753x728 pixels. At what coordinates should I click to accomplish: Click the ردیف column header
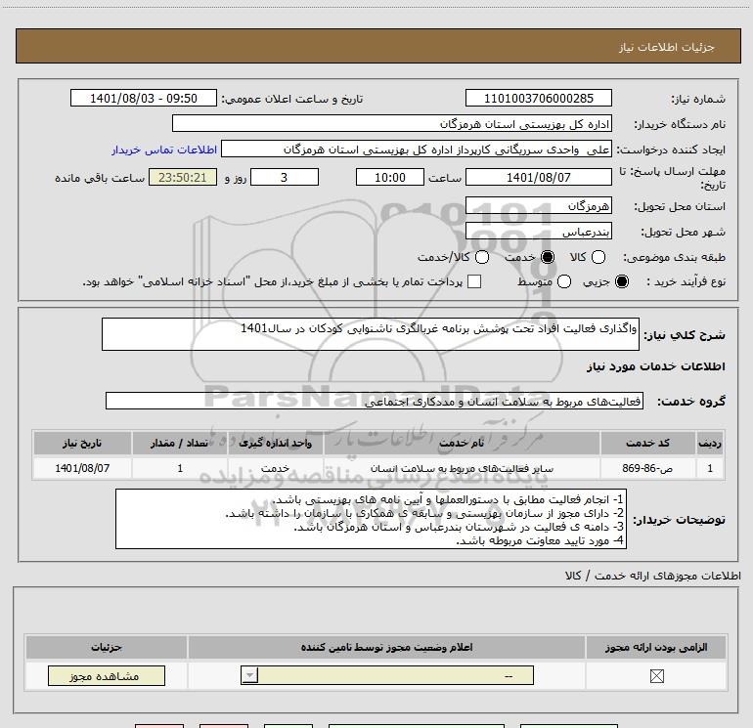(709, 443)
